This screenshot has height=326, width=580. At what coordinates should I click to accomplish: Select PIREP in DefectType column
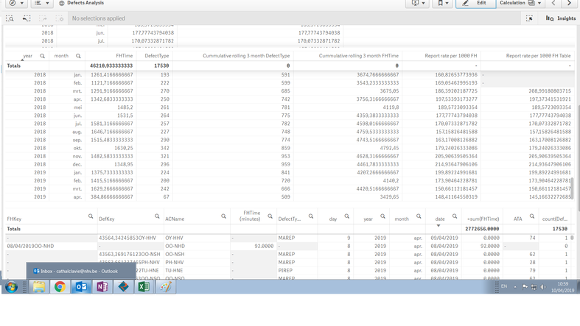click(285, 271)
